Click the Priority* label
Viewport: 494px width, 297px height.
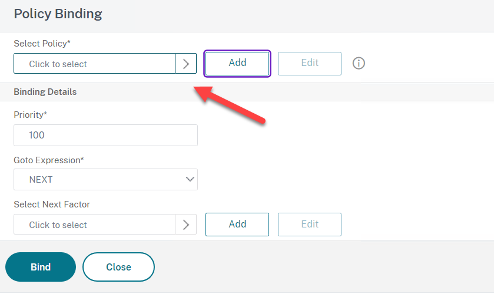tap(30, 115)
